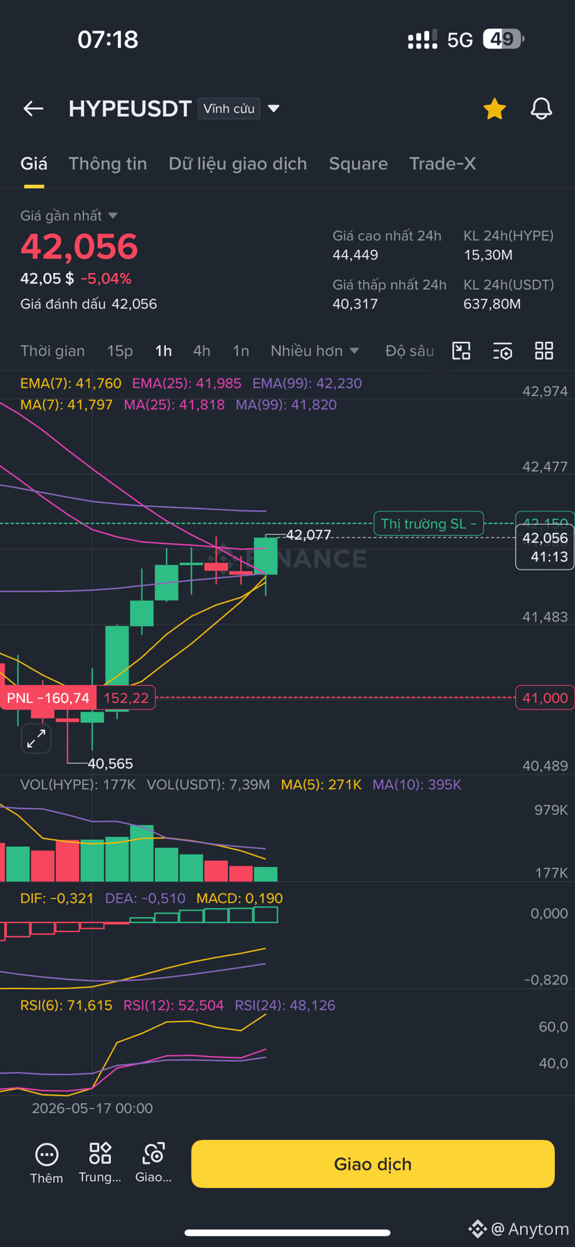Toggle the yellow favorite star

494,108
